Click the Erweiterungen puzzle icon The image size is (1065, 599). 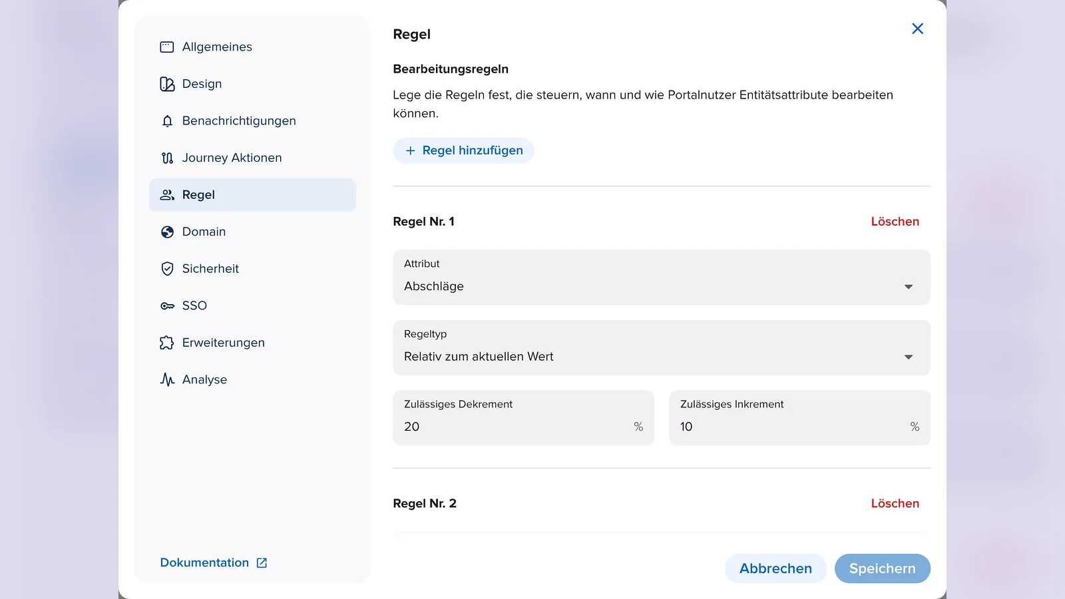click(x=167, y=343)
